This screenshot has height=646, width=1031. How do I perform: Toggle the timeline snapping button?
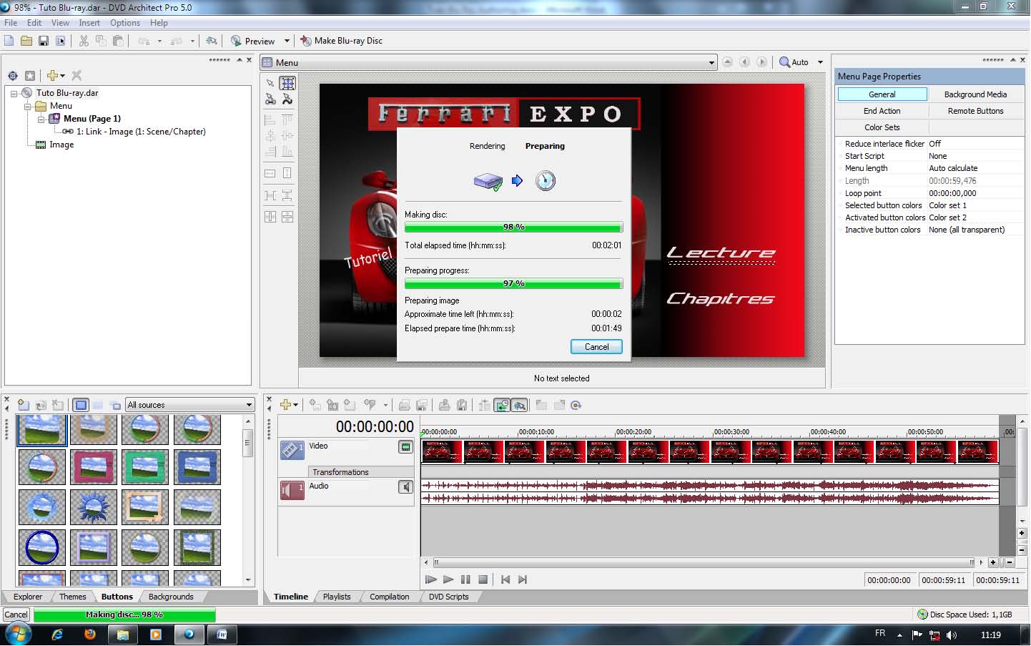click(520, 405)
